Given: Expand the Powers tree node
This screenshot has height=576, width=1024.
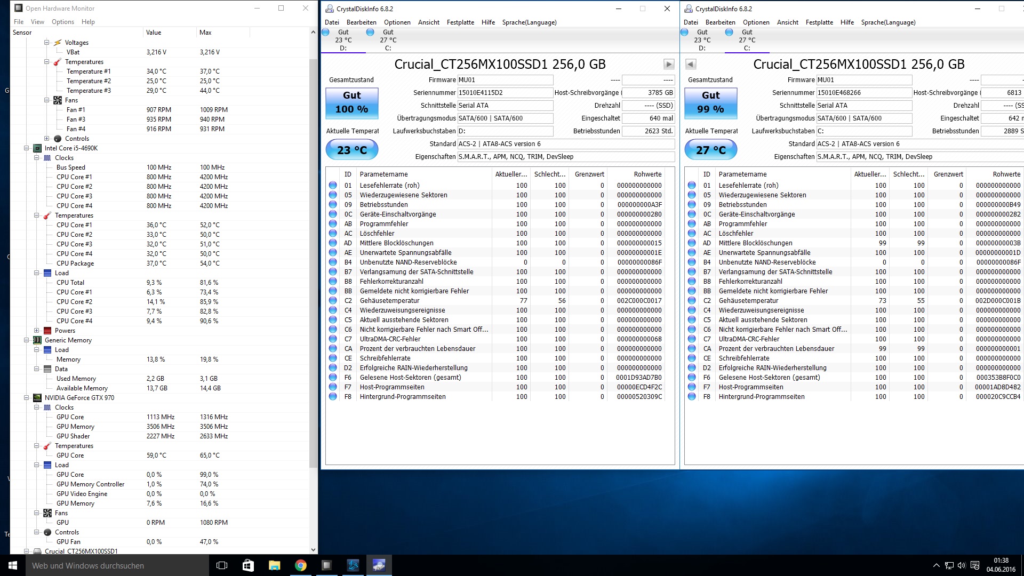Looking at the screenshot, I should click(x=36, y=331).
